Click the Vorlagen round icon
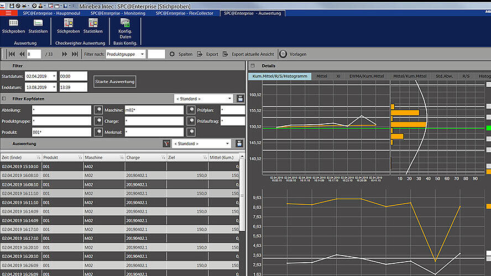Image resolution: width=491 pixels, height=276 pixels. 283,54
